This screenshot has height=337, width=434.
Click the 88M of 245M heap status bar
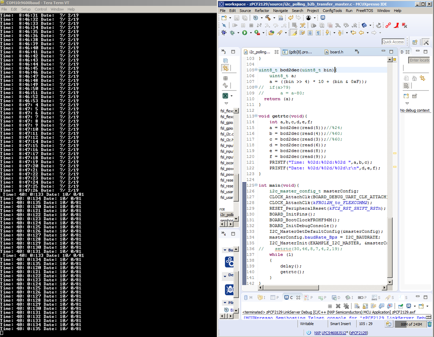[x=411, y=324]
